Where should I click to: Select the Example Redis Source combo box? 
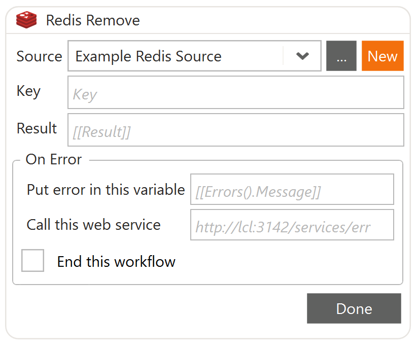click(x=194, y=56)
